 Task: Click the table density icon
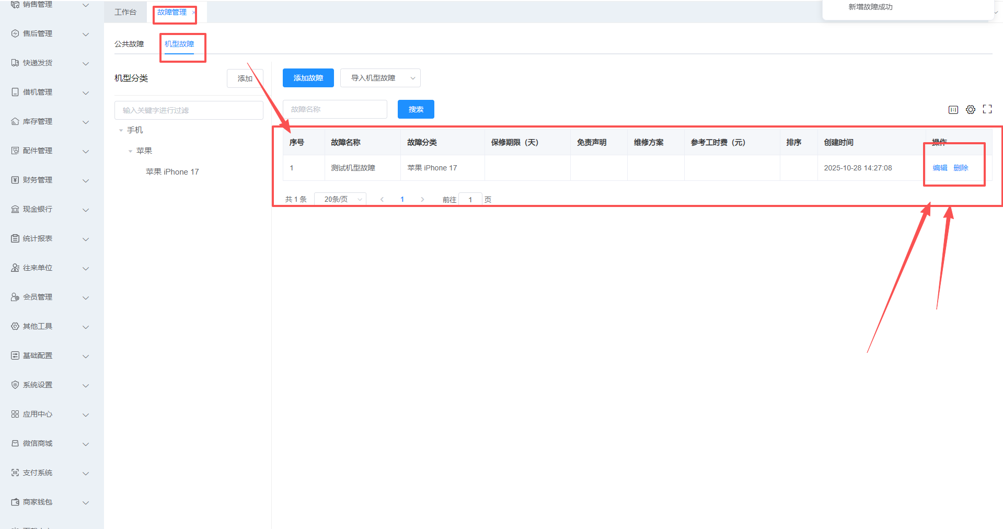[953, 110]
